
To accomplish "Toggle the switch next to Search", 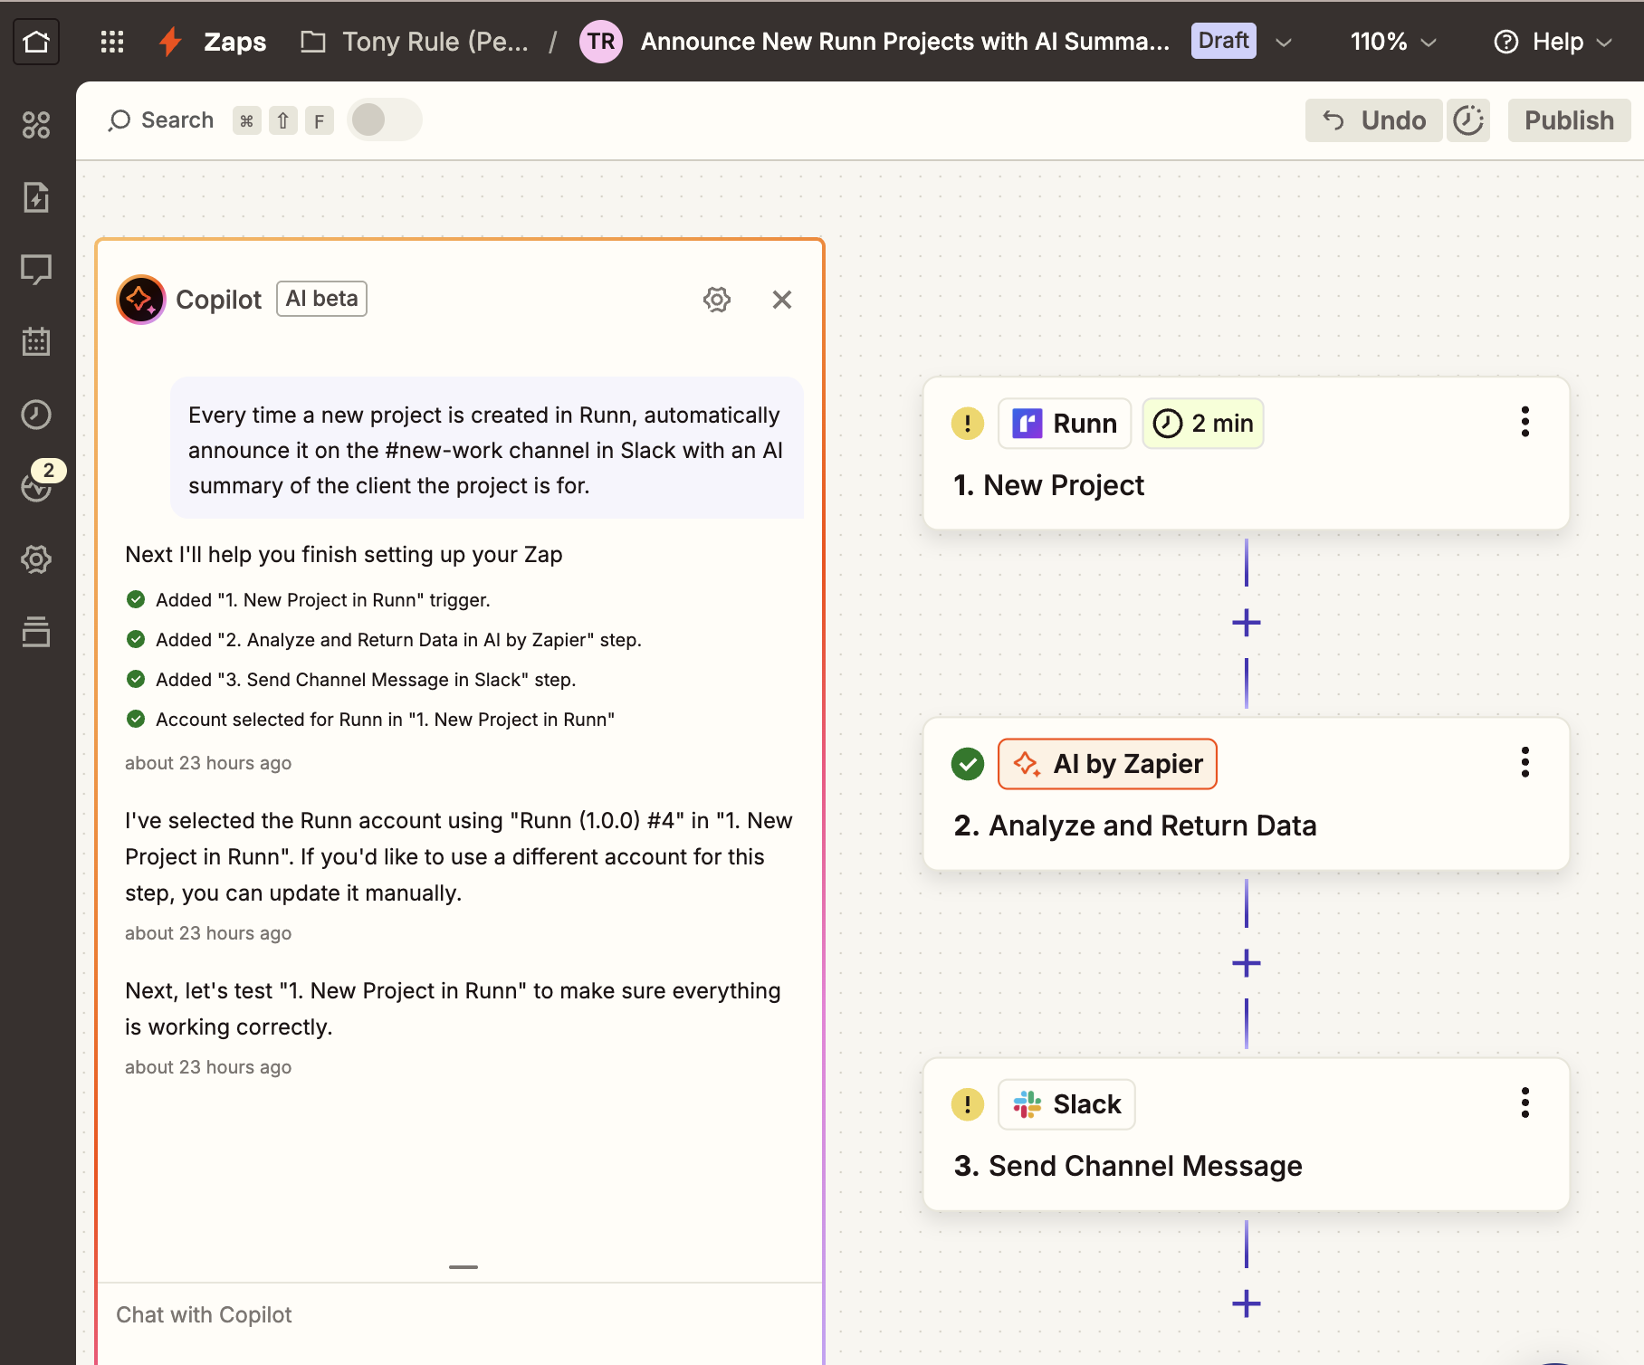I will click(385, 119).
